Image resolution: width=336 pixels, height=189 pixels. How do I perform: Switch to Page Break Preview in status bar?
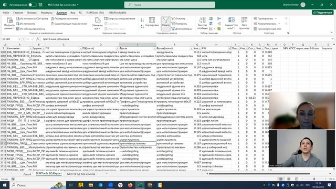(297, 179)
